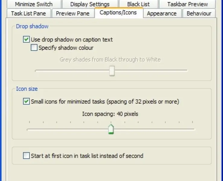The image size is (223, 181).
Task: Open the Task List Pane tab
Action: pyautogui.click(x=28, y=14)
